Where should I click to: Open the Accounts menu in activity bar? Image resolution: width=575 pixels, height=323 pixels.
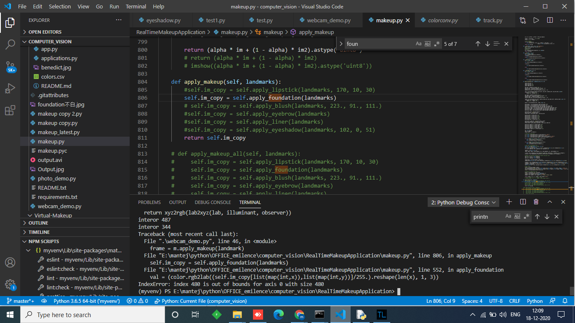pyautogui.click(x=10, y=262)
